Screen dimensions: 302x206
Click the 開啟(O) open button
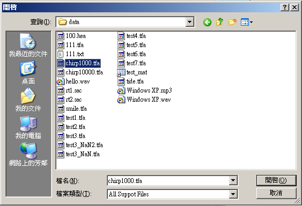276,180
